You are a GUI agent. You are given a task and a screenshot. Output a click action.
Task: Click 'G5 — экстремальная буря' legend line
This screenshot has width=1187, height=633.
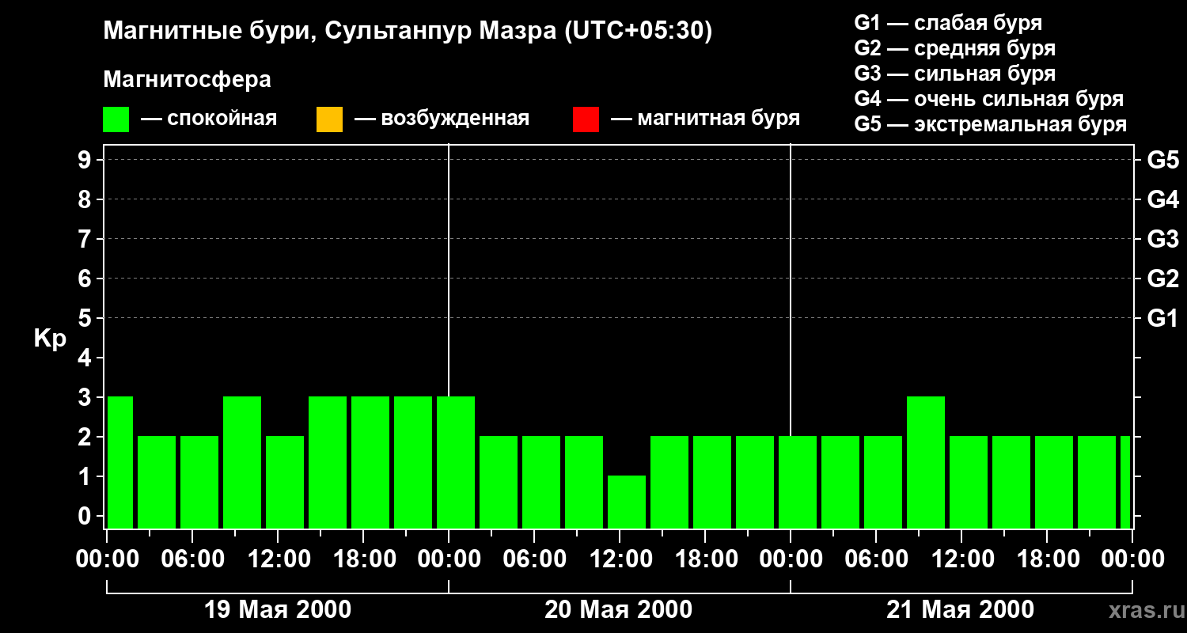[991, 125]
